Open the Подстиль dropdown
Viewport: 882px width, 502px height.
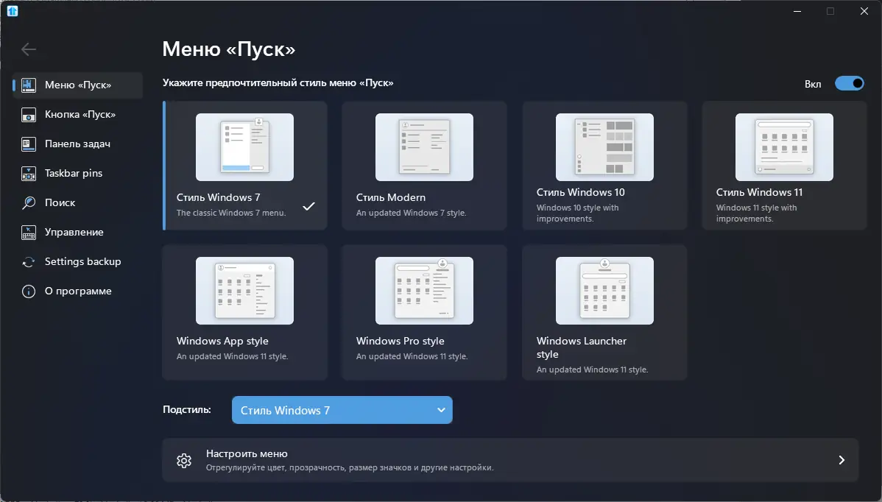(342, 411)
